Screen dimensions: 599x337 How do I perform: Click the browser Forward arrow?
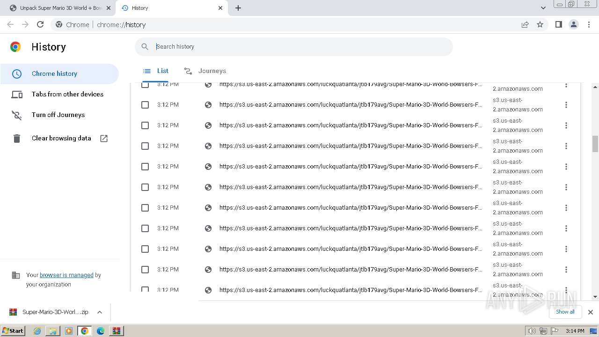25,25
